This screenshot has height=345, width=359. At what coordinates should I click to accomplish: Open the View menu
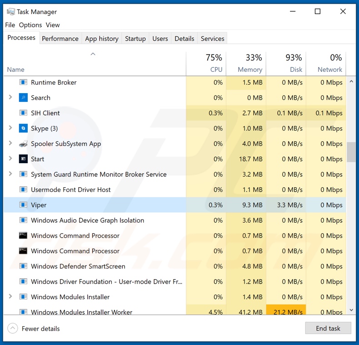tap(53, 25)
